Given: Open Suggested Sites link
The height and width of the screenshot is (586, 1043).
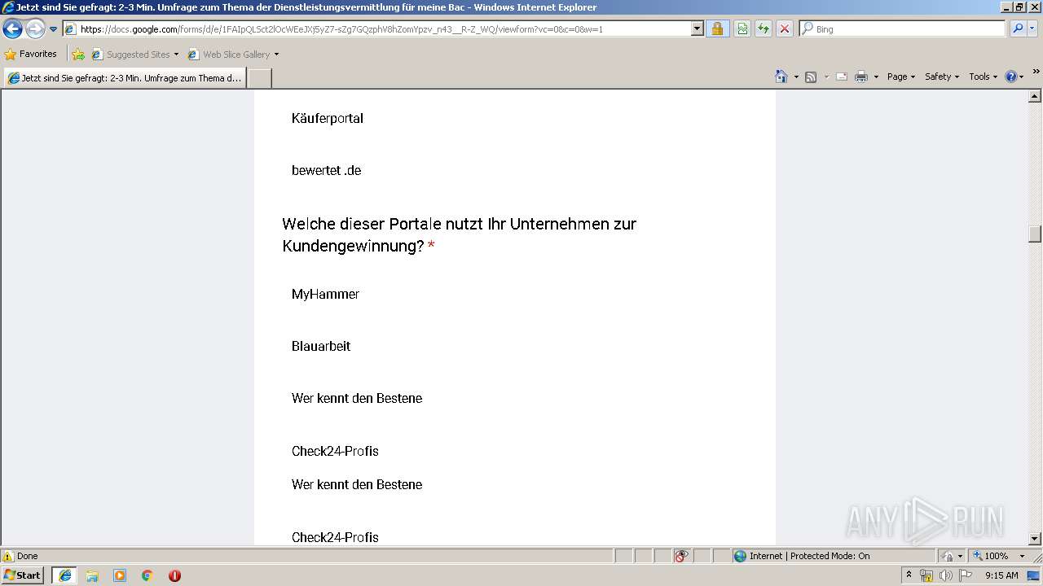Looking at the screenshot, I should click(134, 55).
